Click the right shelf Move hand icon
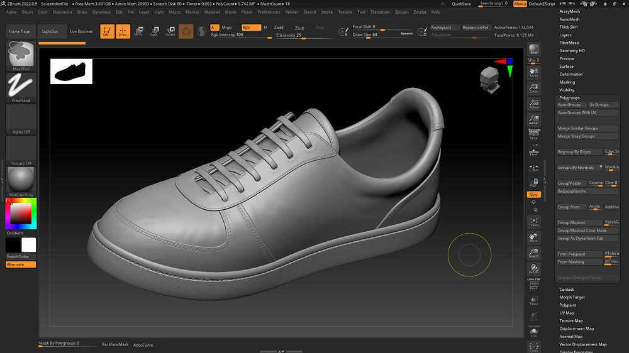This screenshot has width=629, height=353. pos(534,237)
